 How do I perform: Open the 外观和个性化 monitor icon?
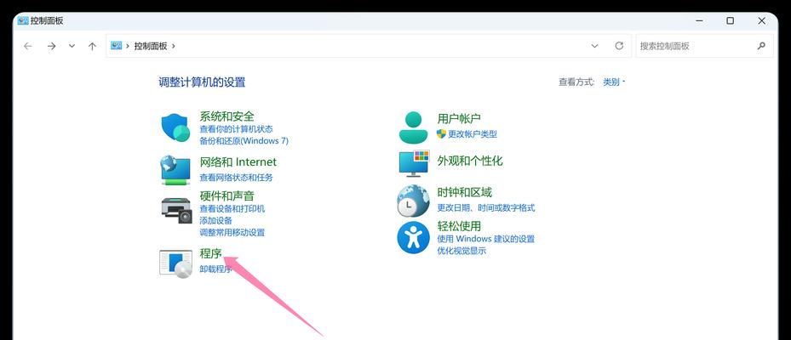(414, 162)
